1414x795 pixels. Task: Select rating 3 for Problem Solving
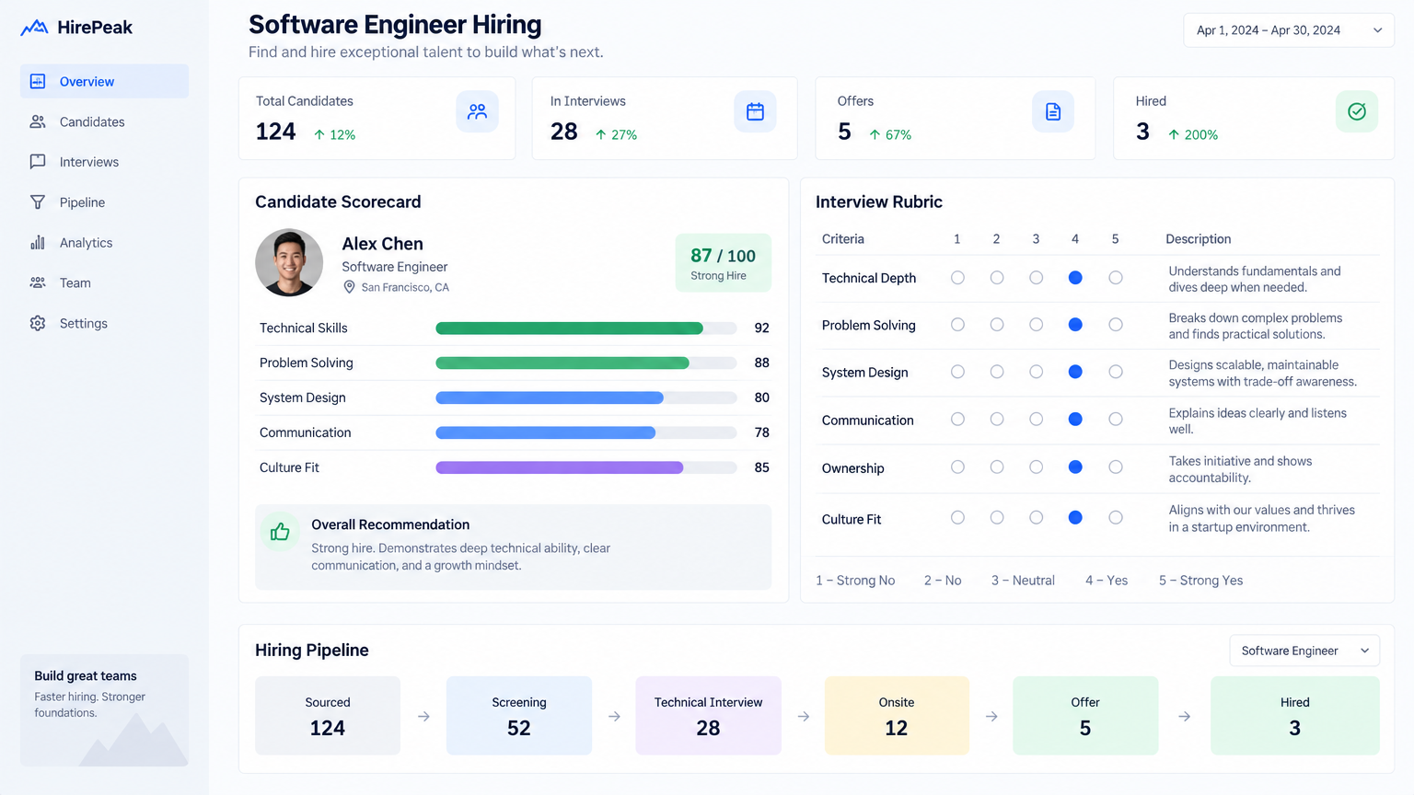pos(1037,325)
